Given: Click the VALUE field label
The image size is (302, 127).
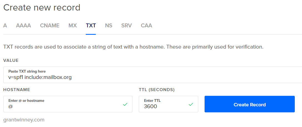Looking at the screenshot, I should [x=11, y=60].
